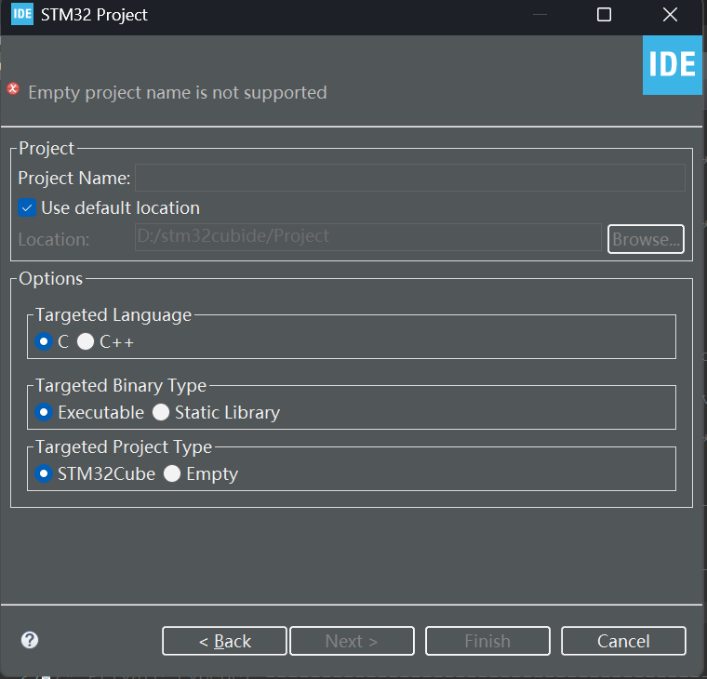Click the Location path field
The width and height of the screenshot is (707, 679).
pyautogui.click(x=367, y=237)
